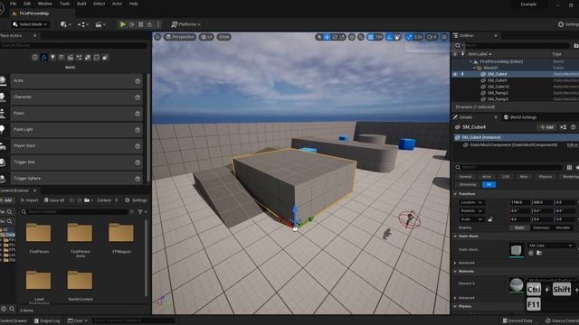Toggle the surface snapping icon in viewport
Screen dimensions: 579x325
coord(361,37)
